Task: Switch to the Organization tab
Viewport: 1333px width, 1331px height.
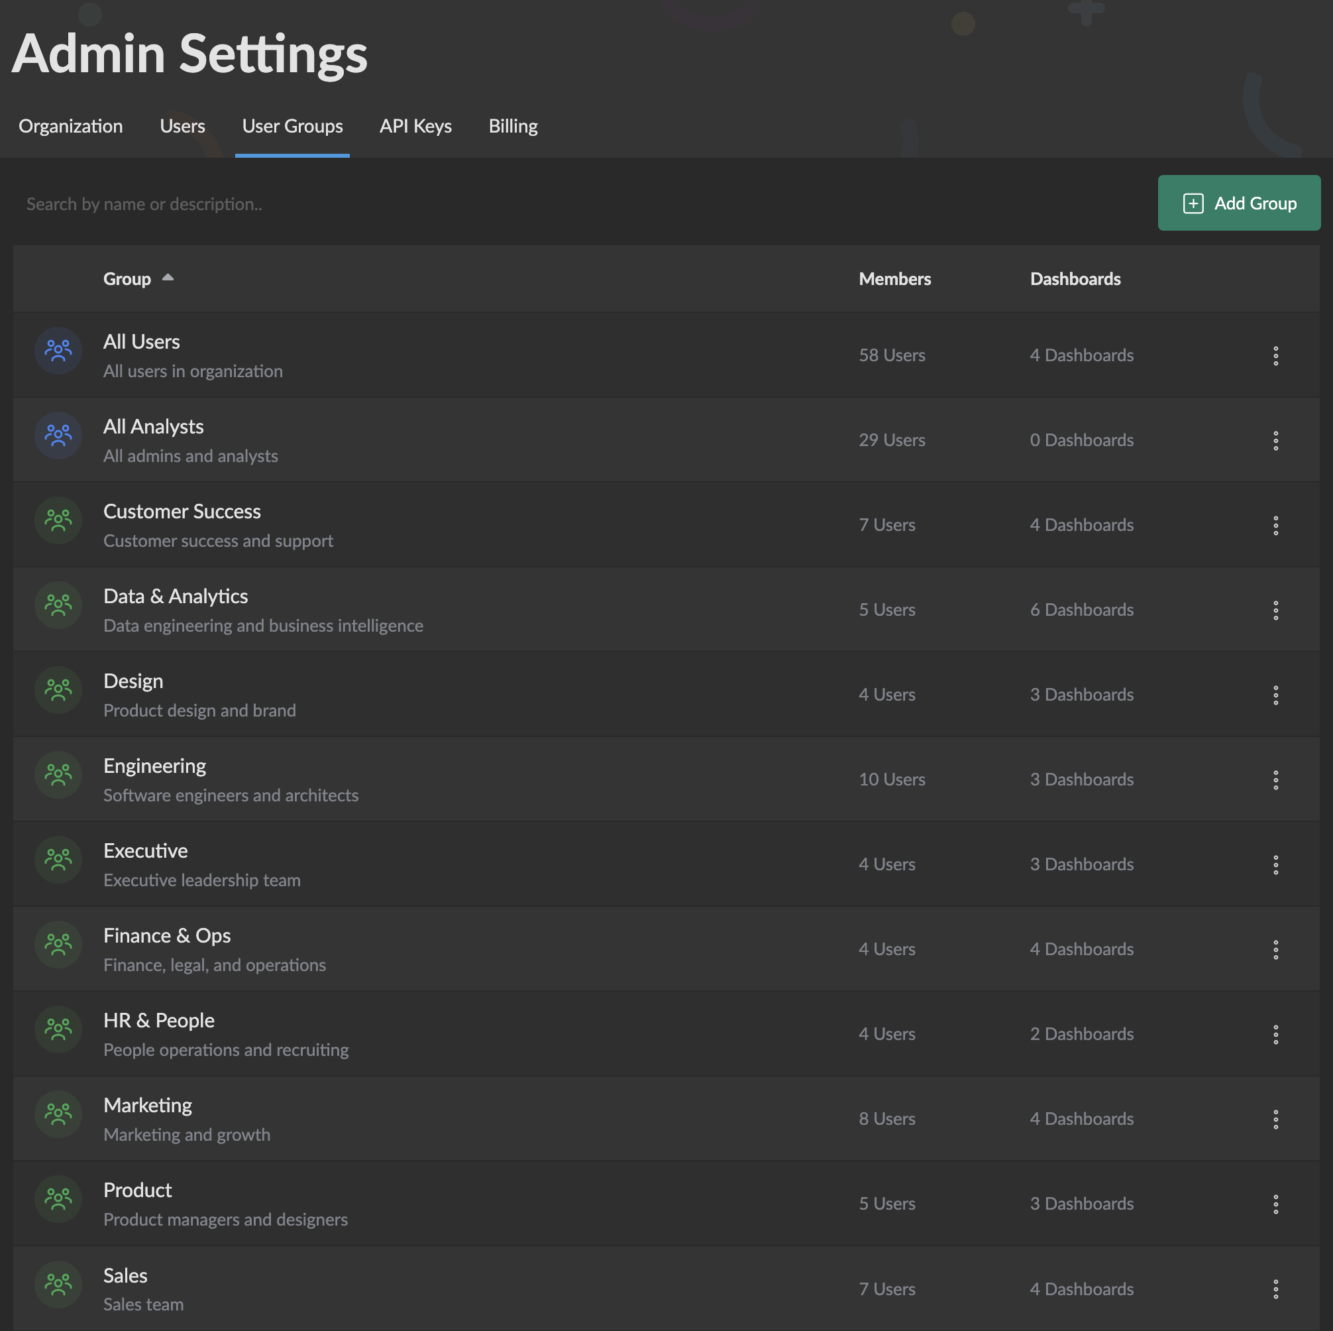Action: 70,127
